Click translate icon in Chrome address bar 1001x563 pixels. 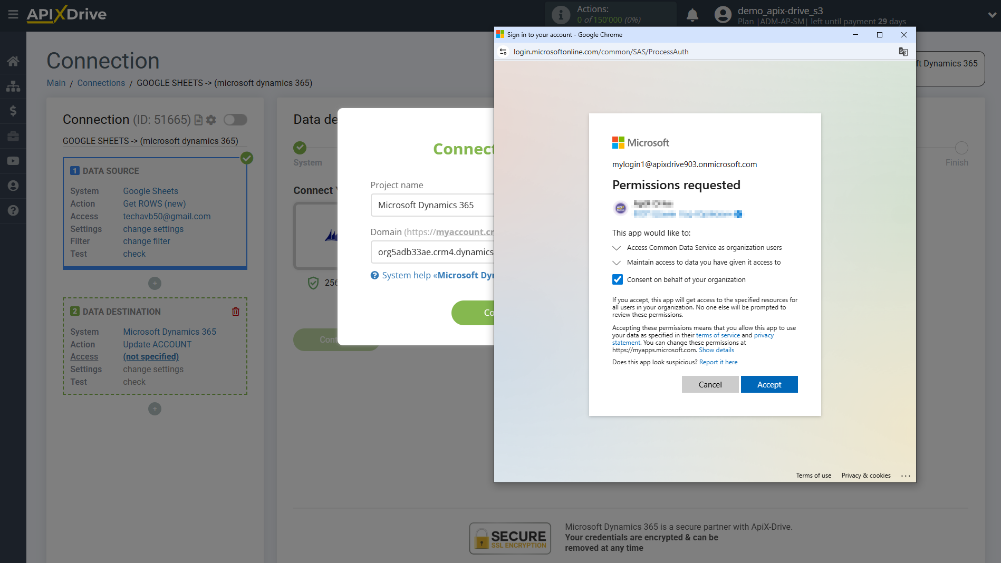[903, 52]
